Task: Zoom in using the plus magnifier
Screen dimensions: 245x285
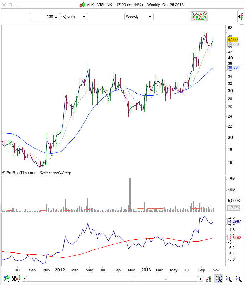Action: (x=238, y=279)
